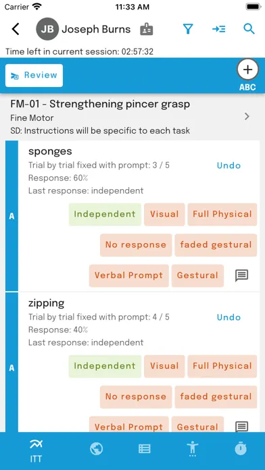Mark Full Physical prompt for zipping
Screen dimensions: 265x470
(222, 366)
